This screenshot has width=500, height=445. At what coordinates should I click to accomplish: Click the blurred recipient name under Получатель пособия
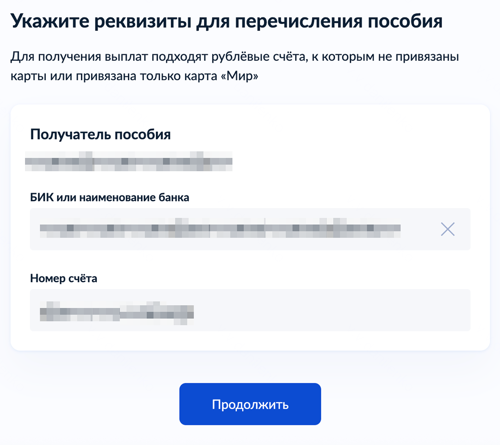(x=129, y=161)
